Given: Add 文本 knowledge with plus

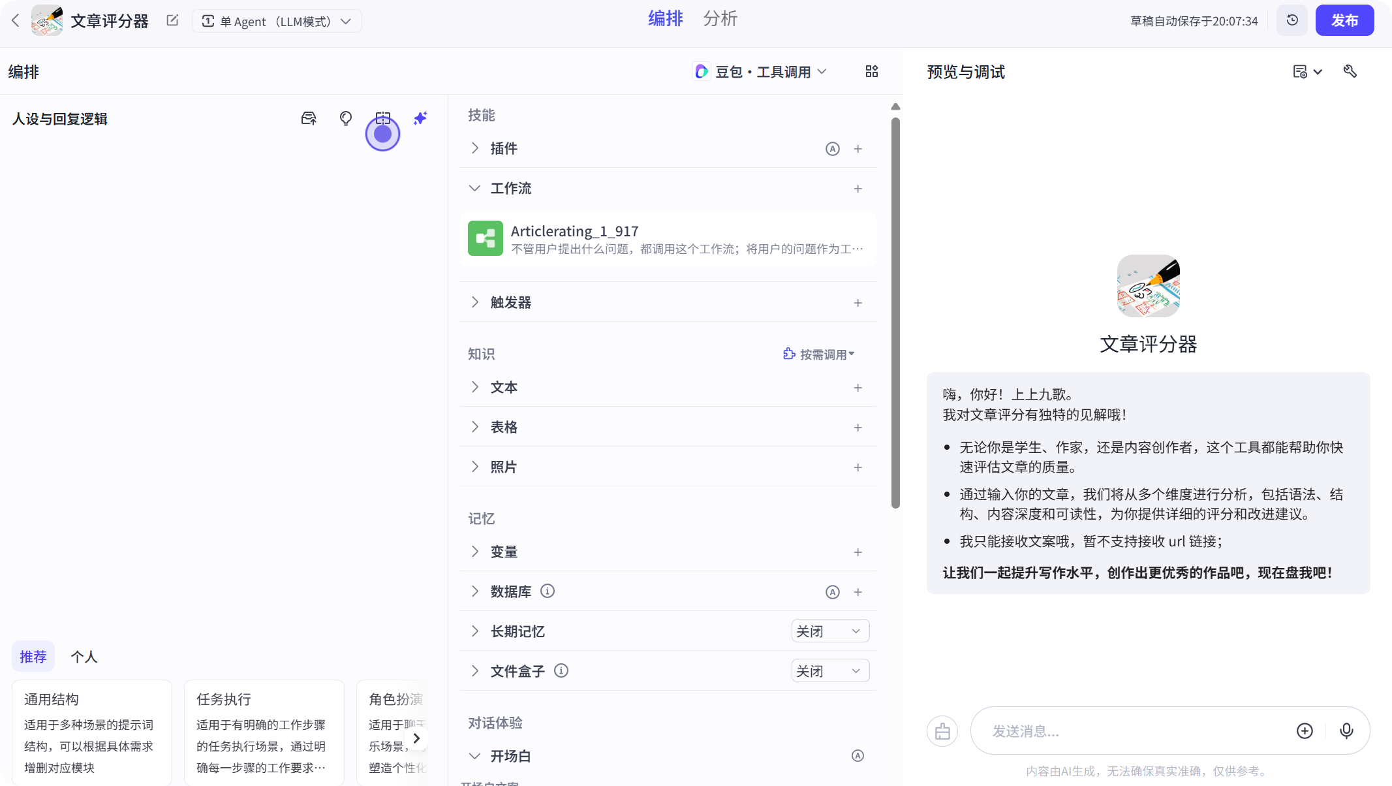Looking at the screenshot, I should pyautogui.click(x=858, y=388).
